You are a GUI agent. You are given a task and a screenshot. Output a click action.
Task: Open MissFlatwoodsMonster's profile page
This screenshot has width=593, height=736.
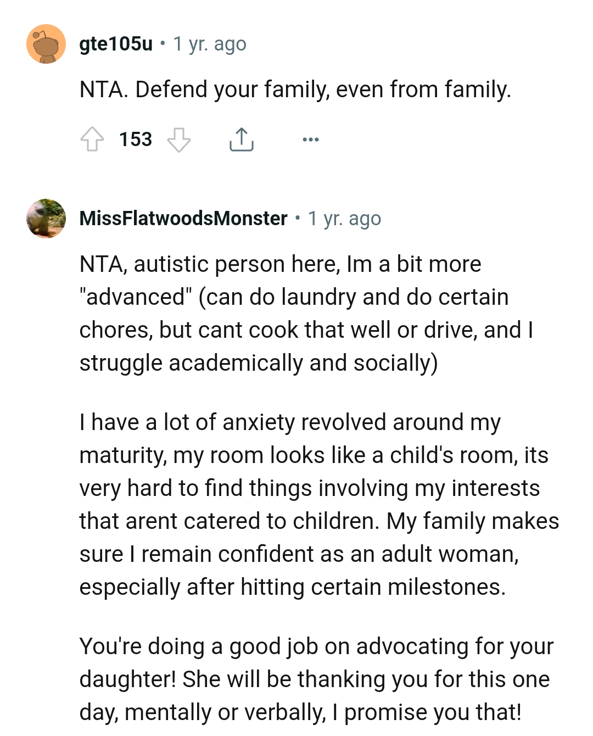pyautogui.click(x=183, y=218)
